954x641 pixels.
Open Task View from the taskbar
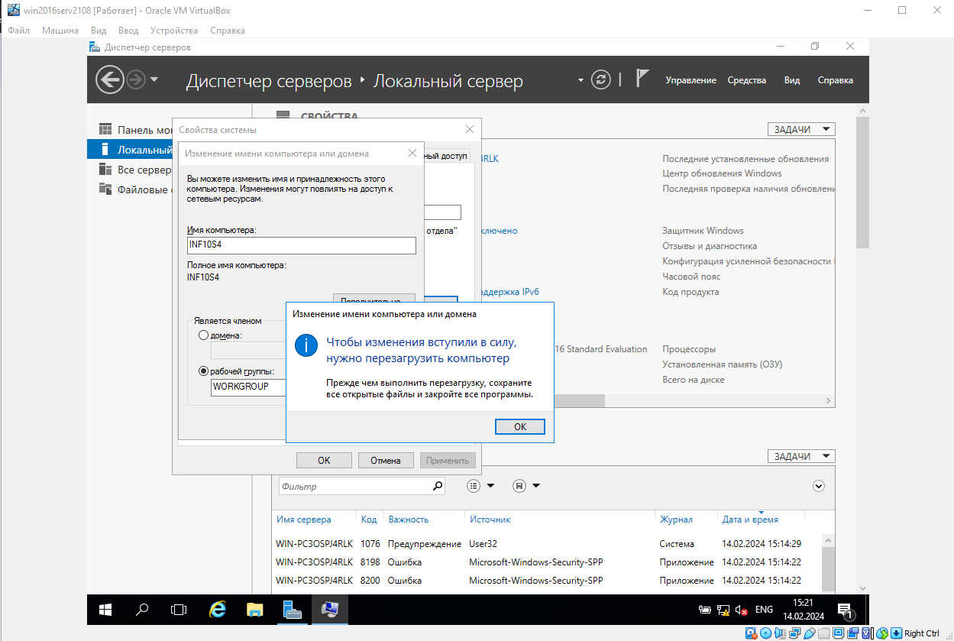179,610
